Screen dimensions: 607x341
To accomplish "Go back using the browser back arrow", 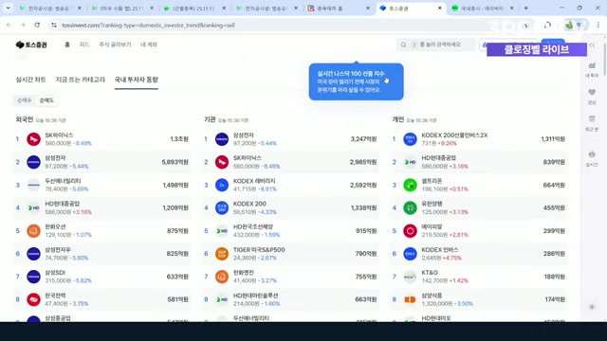I will click(9, 25).
